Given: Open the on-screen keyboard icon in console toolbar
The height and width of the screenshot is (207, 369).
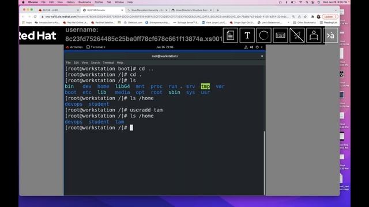Looking at the screenshot, I should (x=280, y=36).
